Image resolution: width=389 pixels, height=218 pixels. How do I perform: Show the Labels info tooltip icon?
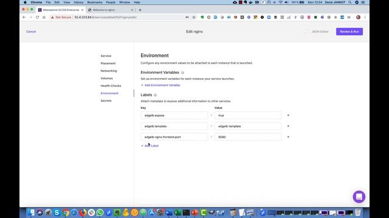pyautogui.click(x=156, y=95)
